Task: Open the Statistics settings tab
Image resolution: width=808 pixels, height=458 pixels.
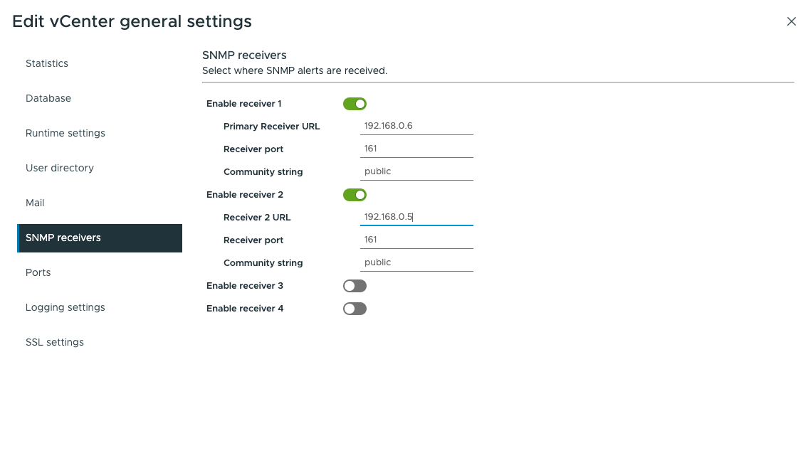Action: pyautogui.click(x=47, y=63)
